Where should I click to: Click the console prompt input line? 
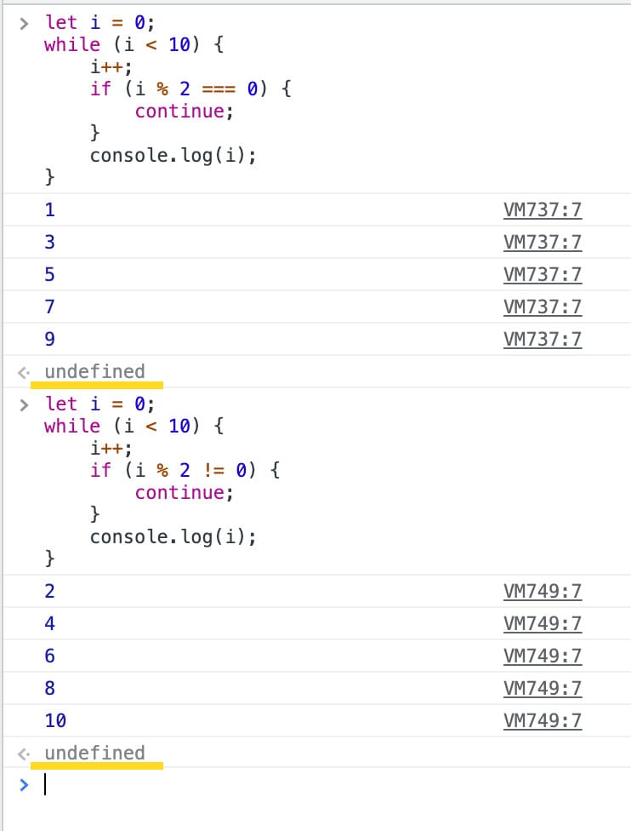point(337,784)
